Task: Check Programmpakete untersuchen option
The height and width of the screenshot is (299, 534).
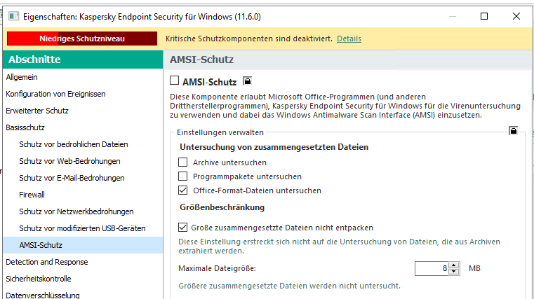Action: pyautogui.click(x=183, y=176)
